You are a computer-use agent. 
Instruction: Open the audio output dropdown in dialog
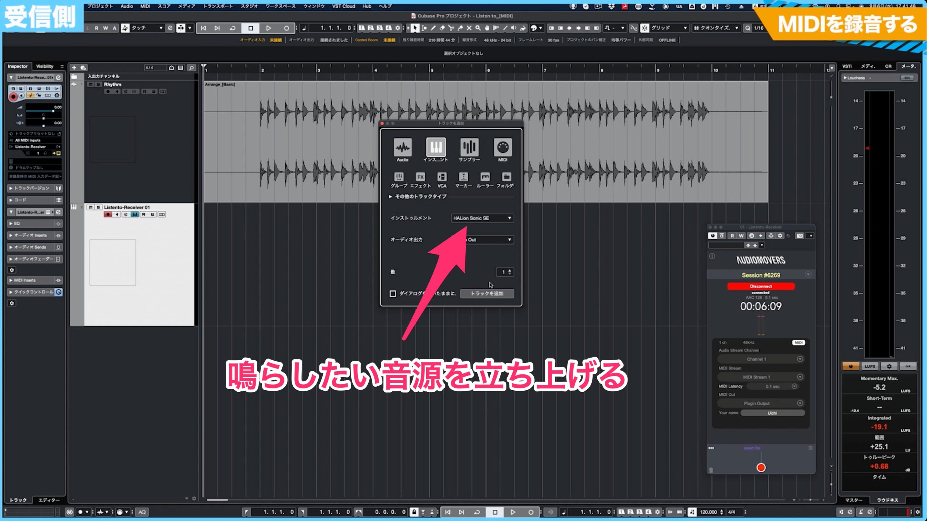482,239
